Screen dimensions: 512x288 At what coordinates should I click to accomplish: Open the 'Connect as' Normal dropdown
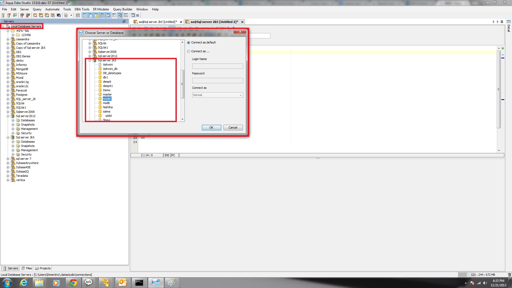pos(217,95)
